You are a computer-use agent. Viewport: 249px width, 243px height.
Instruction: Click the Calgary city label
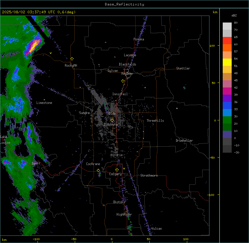click(x=115, y=174)
